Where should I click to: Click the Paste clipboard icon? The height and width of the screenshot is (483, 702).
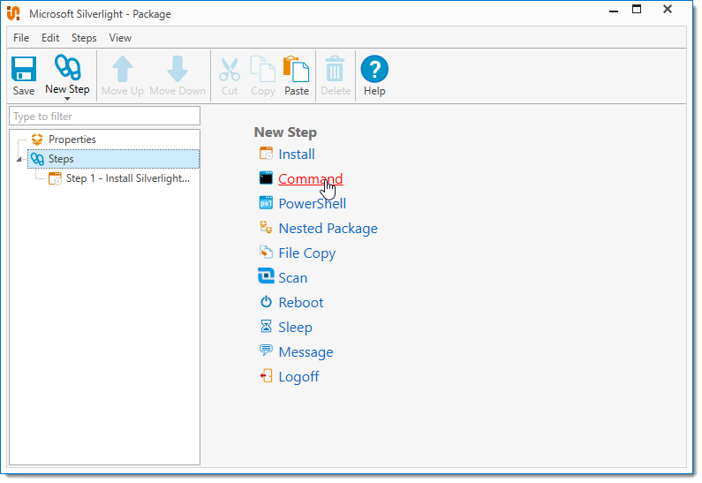[x=296, y=70]
